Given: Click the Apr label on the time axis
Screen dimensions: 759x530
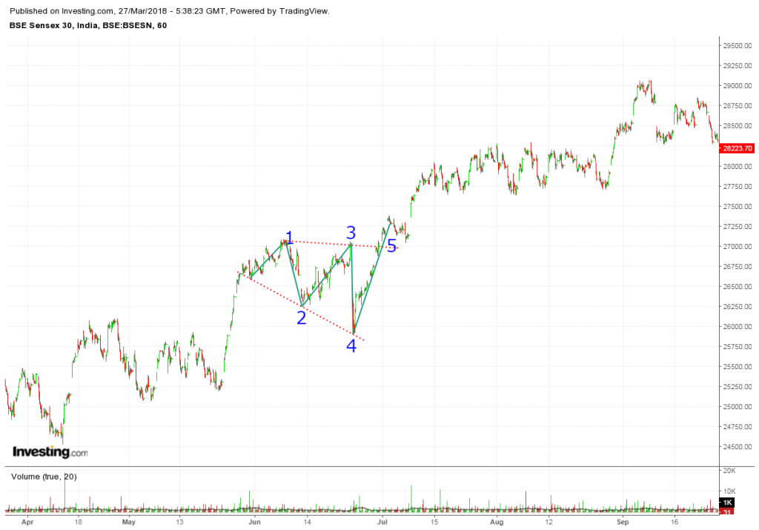Looking at the screenshot, I should click(27, 522).
